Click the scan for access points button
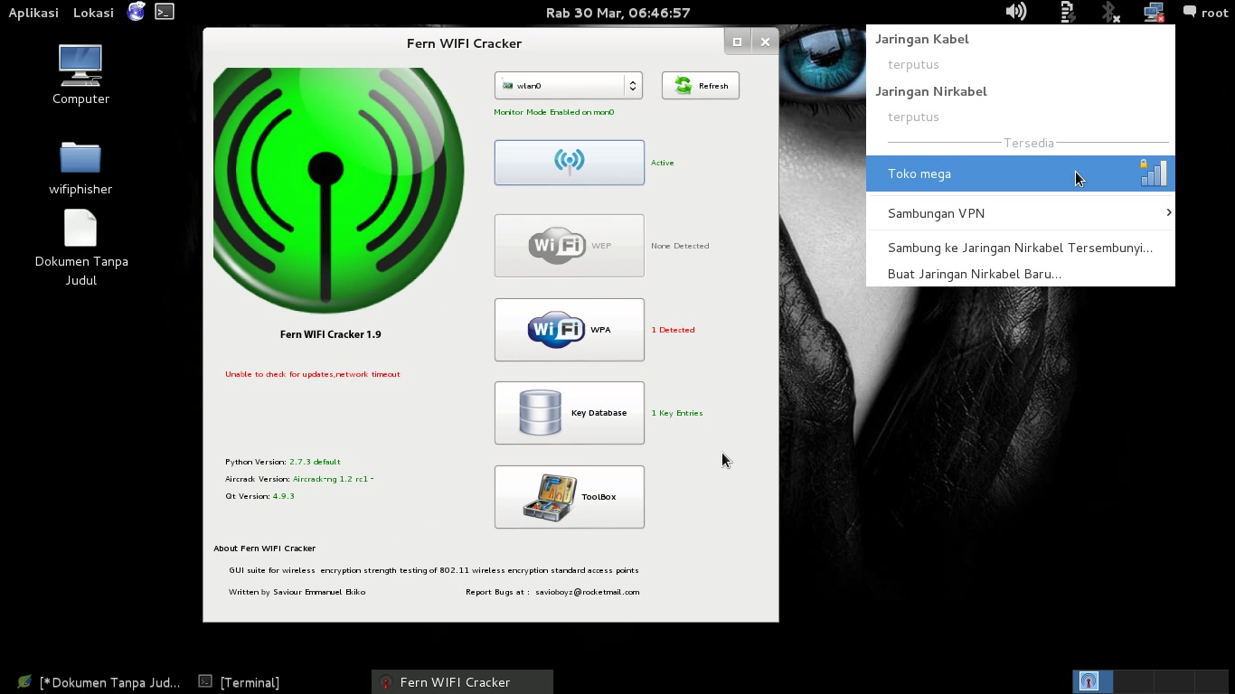The image size is (1235, 694). pyautogui.click(x=570, y=163)
